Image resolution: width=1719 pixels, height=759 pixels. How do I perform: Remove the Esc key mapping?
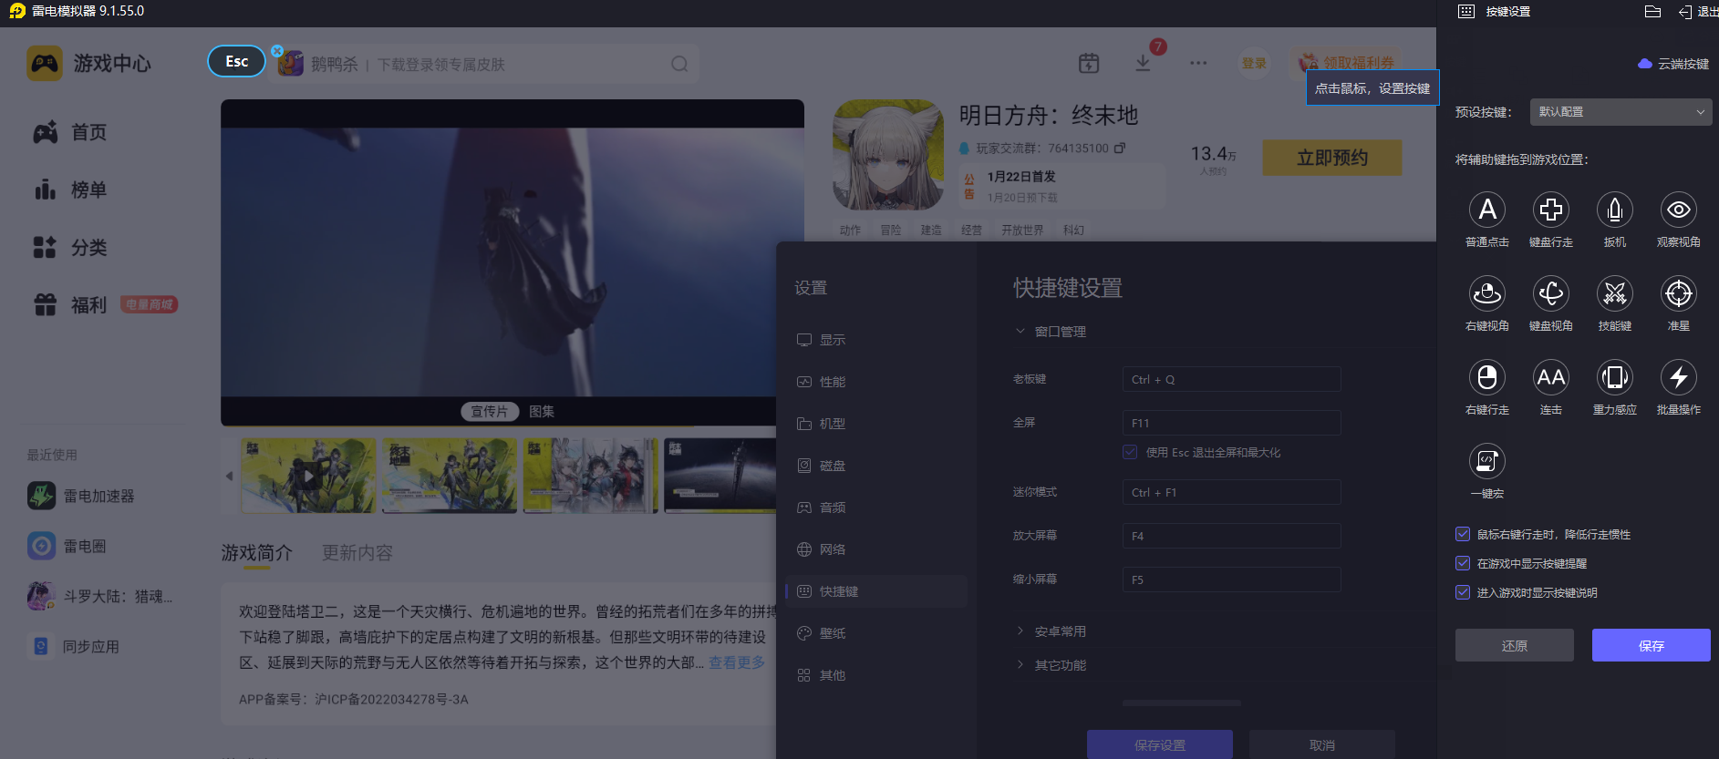point(277,51)
